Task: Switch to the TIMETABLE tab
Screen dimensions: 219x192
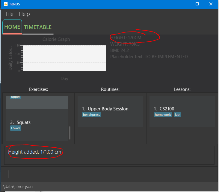Action: pyautogui.click(x=38, y=27)
